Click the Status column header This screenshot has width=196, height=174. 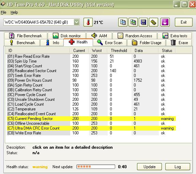click(x=167, y=51)
